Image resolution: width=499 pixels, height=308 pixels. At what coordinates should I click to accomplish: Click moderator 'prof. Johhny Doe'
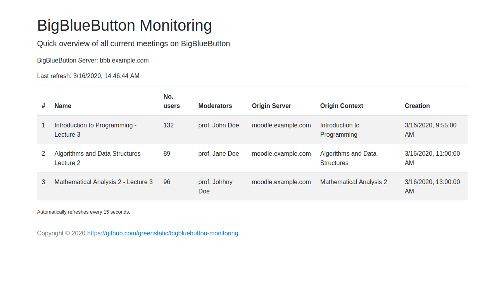(x=216, y=187)
